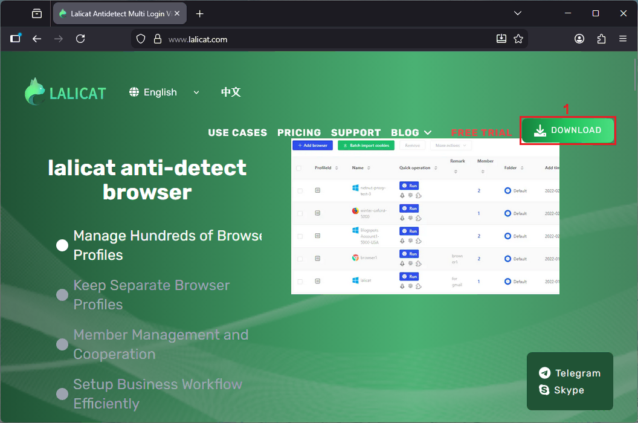Contact via Telegram link
This screenshot has width=638, height=423.
click(x=570, y=373)
